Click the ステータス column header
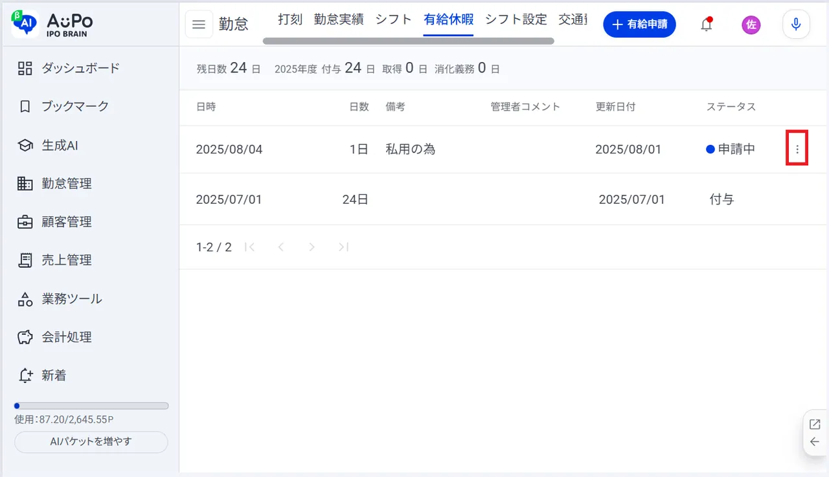This screenshot has width=829, height=477. pyautogui.click(x=731, y=107)
